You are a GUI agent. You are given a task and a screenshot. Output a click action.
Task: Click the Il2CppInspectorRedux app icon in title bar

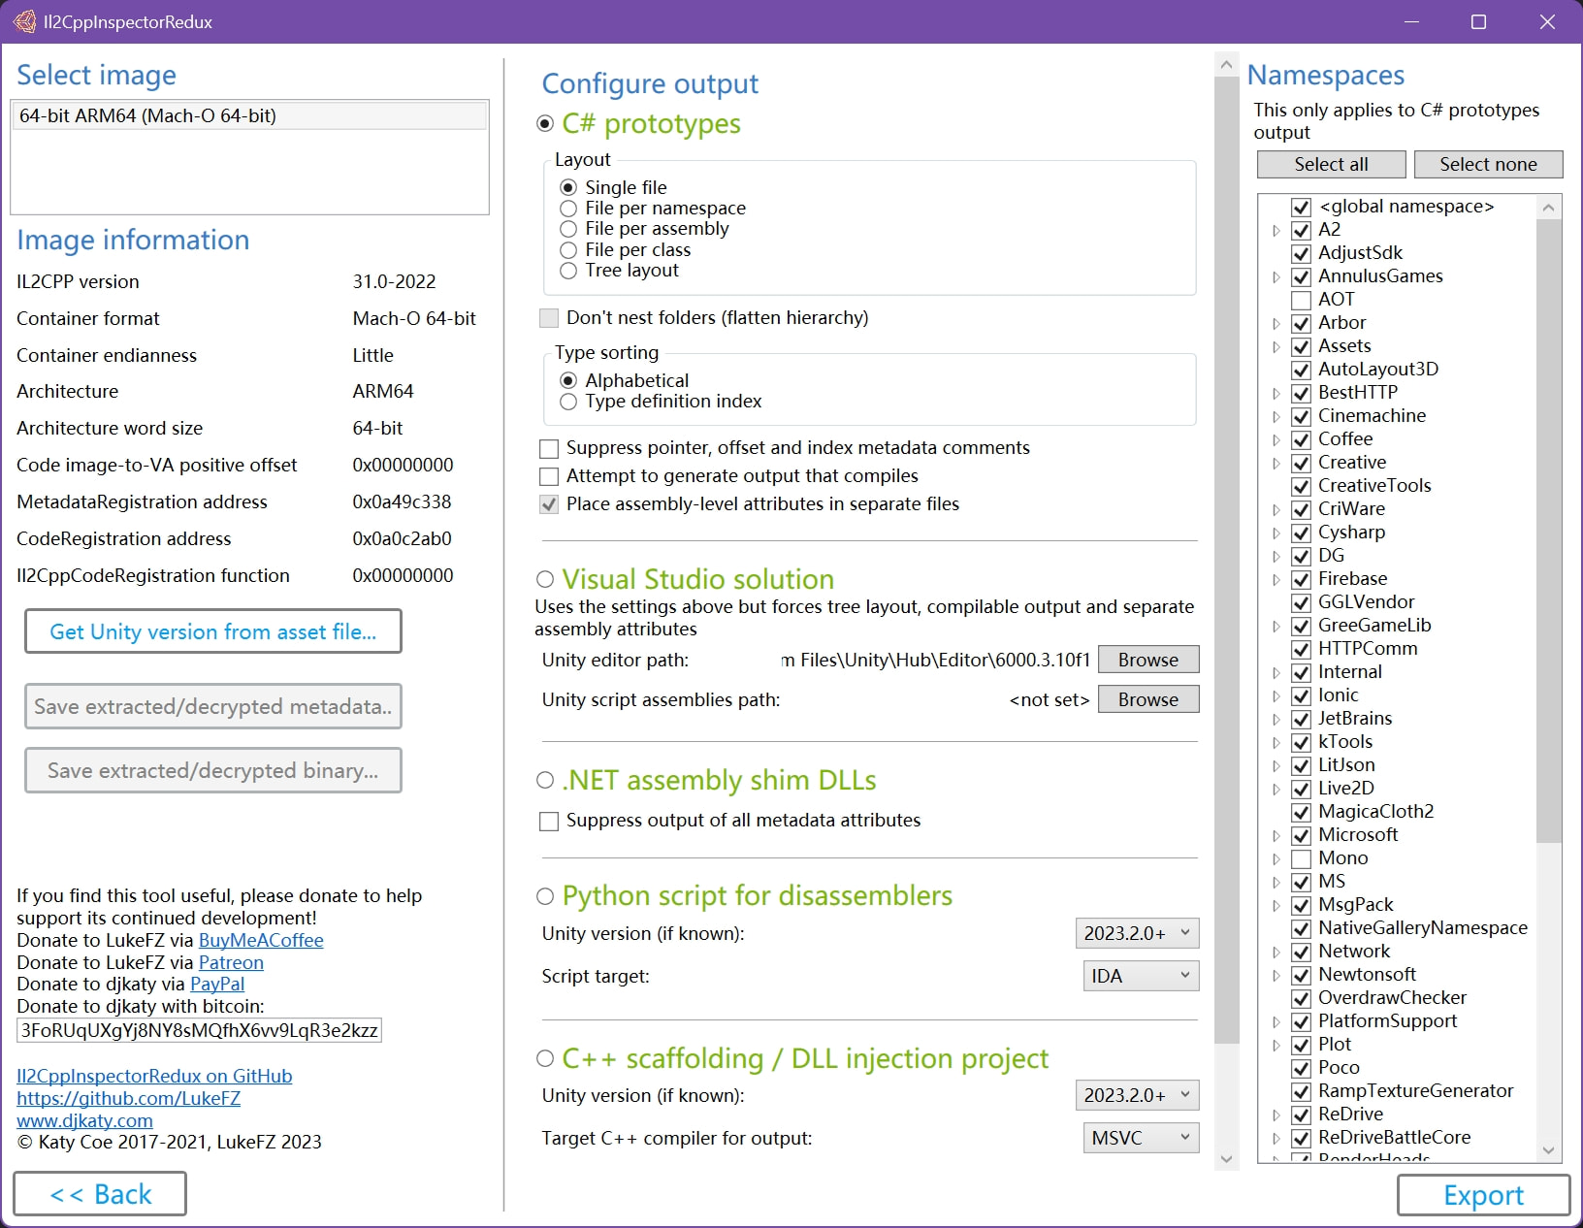[24, 21]
